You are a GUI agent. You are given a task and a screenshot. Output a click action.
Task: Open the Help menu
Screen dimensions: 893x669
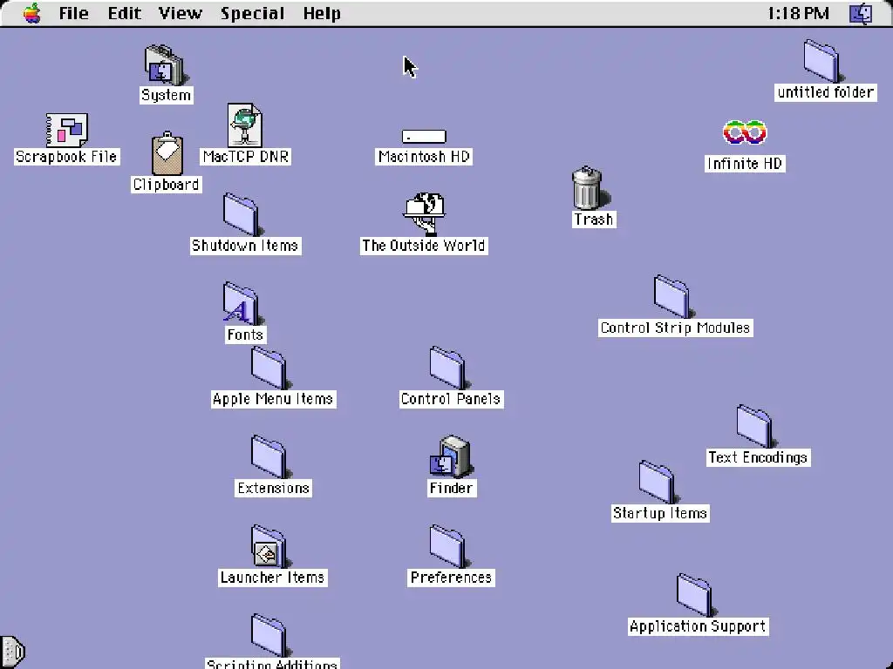click(x=322, y=13)
